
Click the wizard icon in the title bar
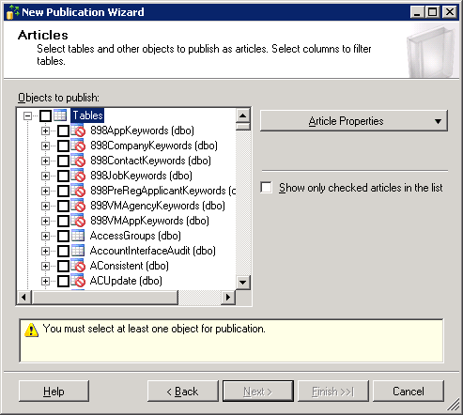pos(12,12)
